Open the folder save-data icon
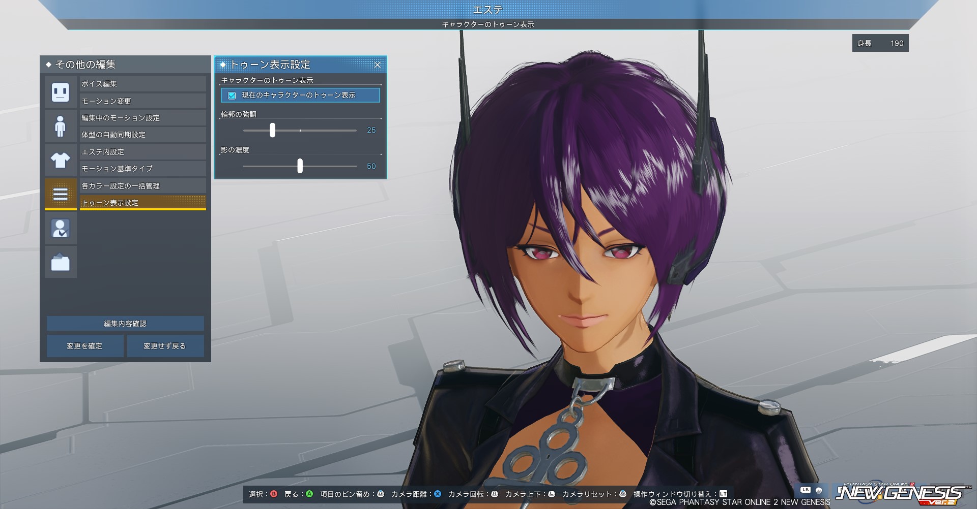The image size is (977, 509). [x=61, y=262]
